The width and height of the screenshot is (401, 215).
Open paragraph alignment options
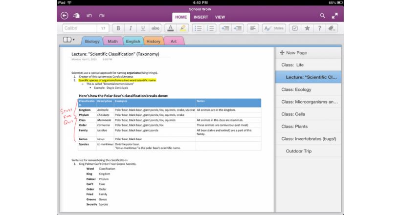click(x=253, y=28)
